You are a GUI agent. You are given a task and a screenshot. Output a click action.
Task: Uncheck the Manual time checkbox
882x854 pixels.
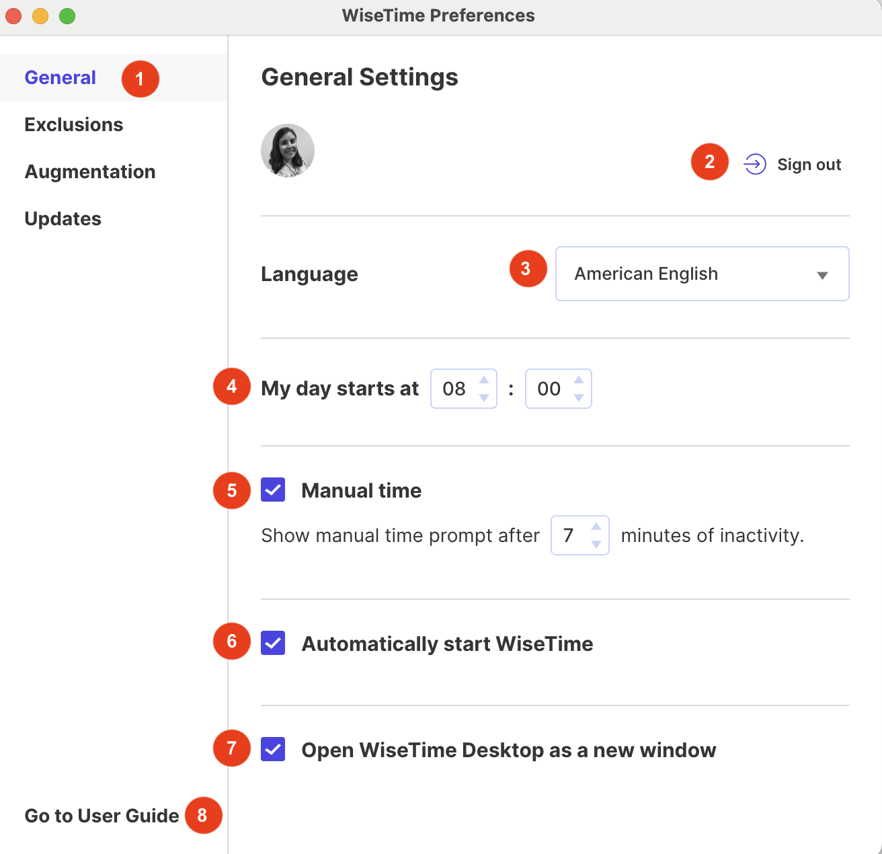(273, 490)
